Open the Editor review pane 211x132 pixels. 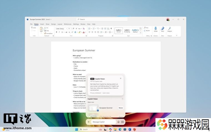(x=163, y=29)
